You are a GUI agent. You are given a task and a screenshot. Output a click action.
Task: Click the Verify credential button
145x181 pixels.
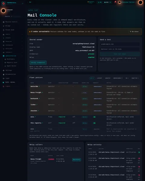[x=38, y=63]
